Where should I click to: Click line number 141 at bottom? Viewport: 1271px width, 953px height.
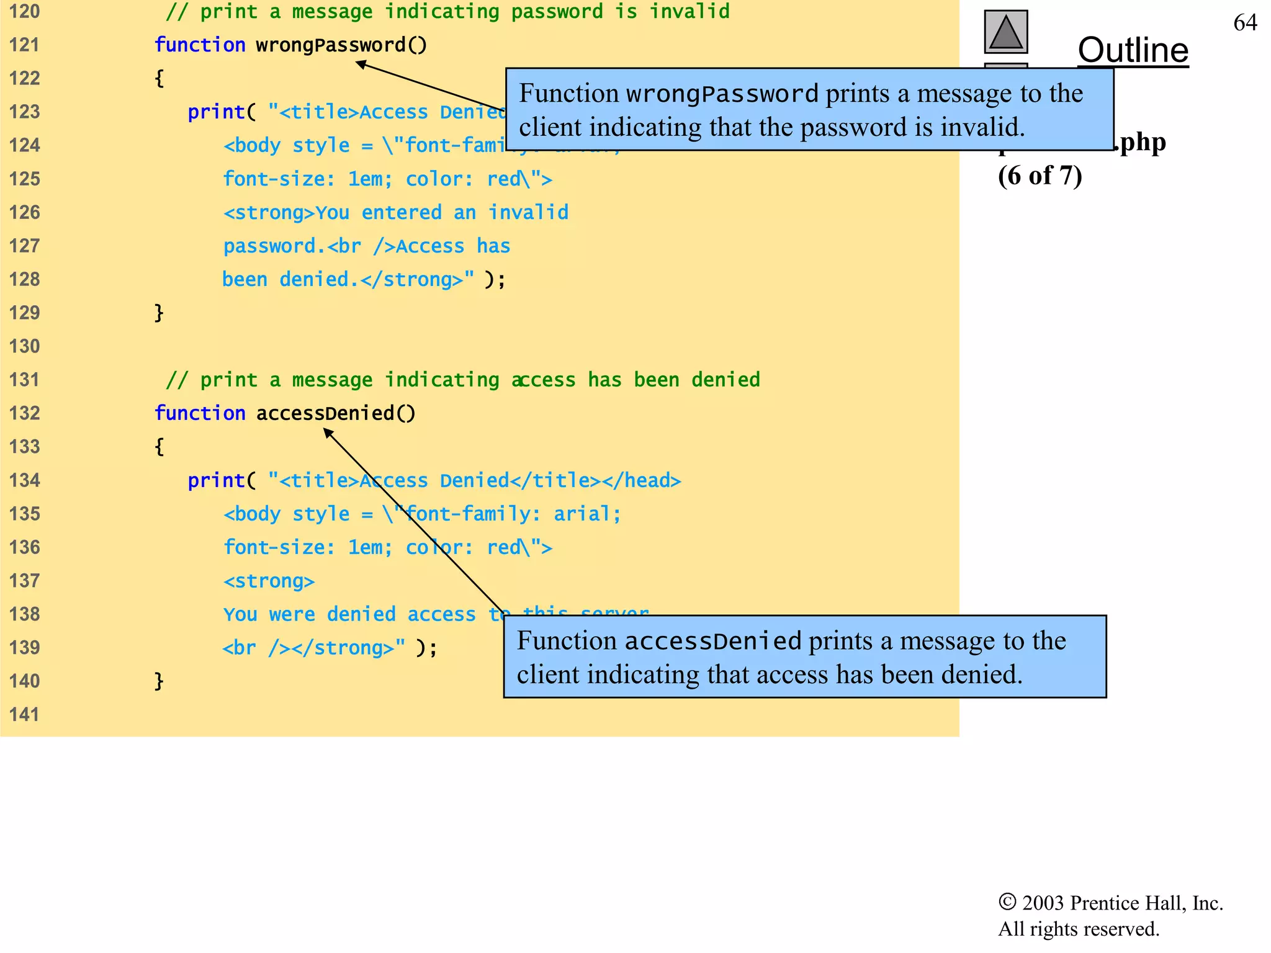coord(24,715)
